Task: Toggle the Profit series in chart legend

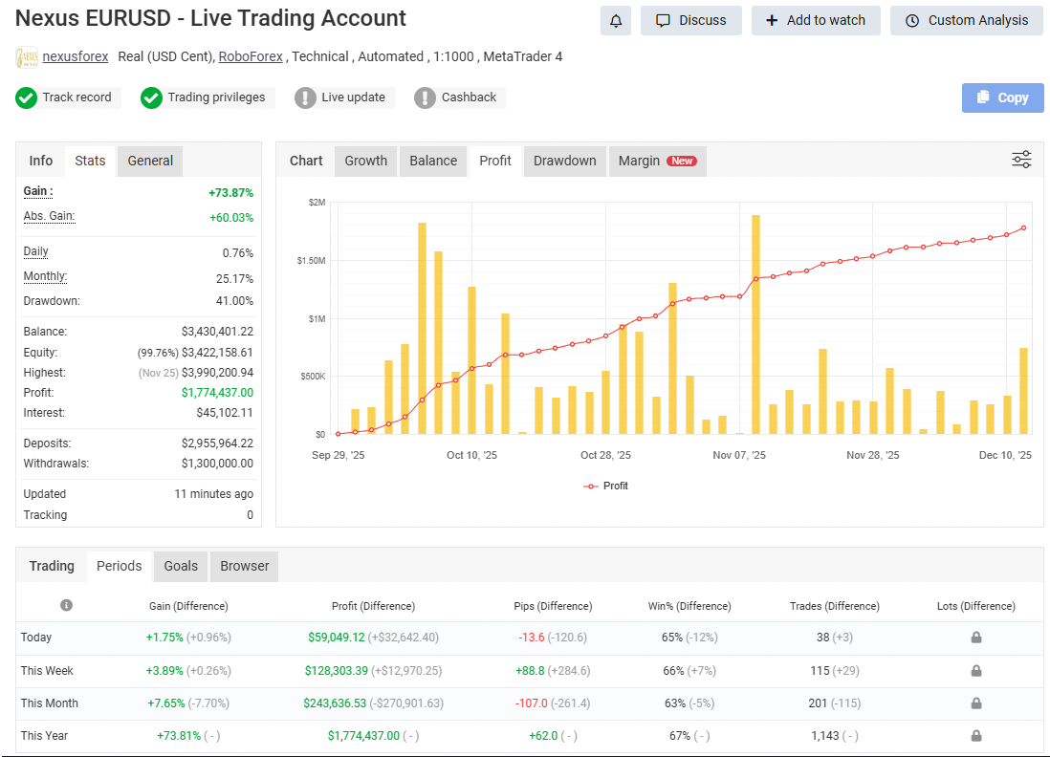Action: tap(605, 486)
